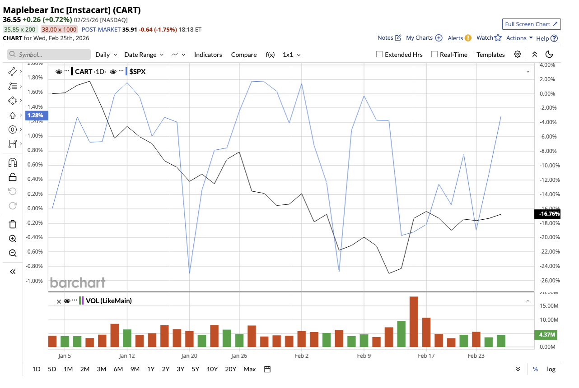Open the calendar date picker
Viewport: 579px width, 388px height.
267,369
